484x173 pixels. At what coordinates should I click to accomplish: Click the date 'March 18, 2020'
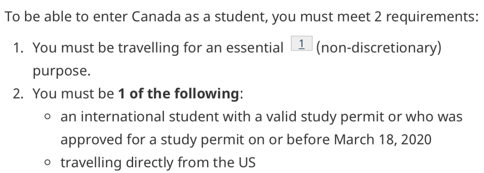click(x=383, y=139)
